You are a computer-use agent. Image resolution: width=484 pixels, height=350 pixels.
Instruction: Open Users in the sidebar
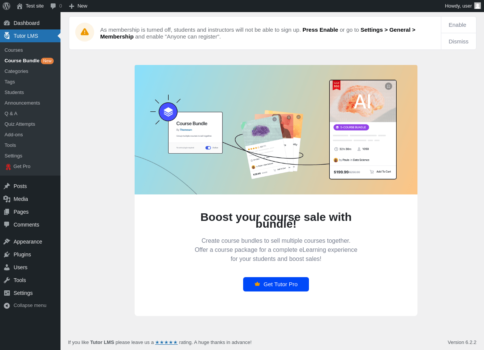(20, 267)
